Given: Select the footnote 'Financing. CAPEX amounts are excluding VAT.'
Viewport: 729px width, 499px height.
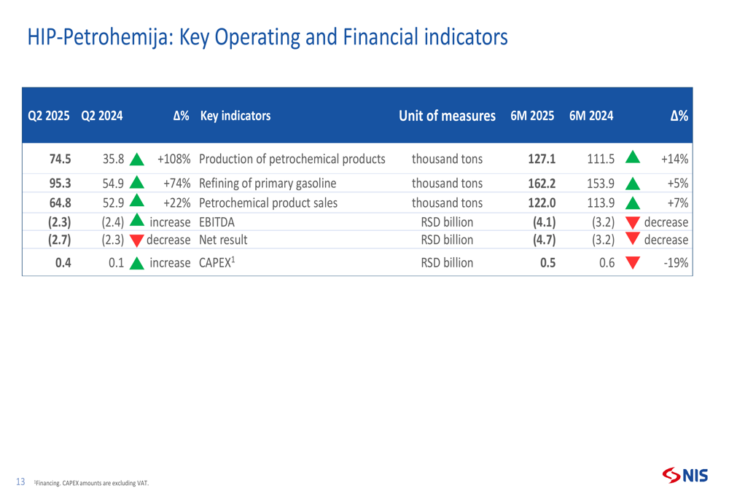Looking at the screenshot, I should [x=92, y=483].
